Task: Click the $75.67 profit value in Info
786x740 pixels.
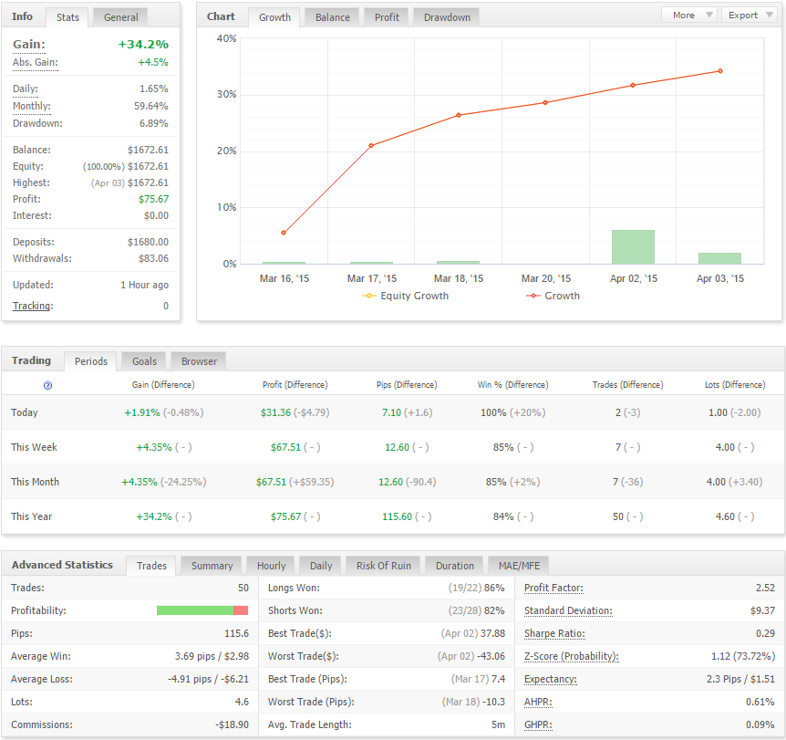Action: (x=153, y=199)
